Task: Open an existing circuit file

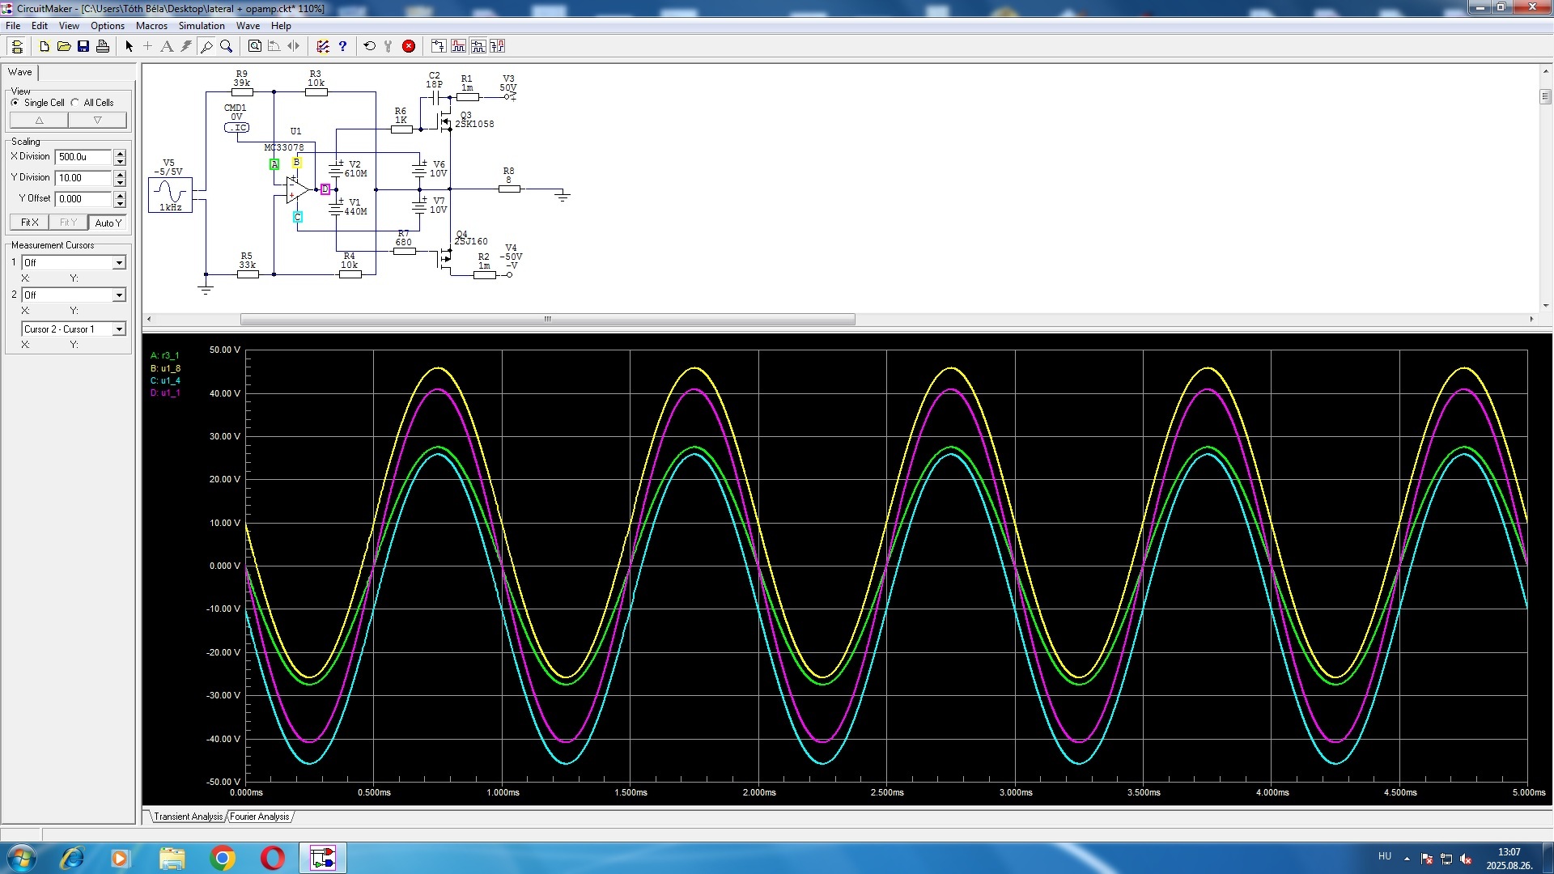Action: tap(64, 46)
